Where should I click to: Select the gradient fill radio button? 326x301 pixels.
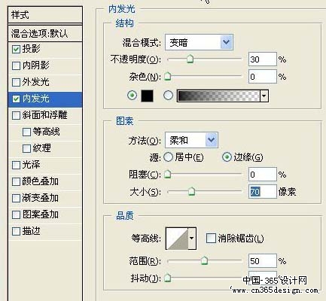coord(168,96)
